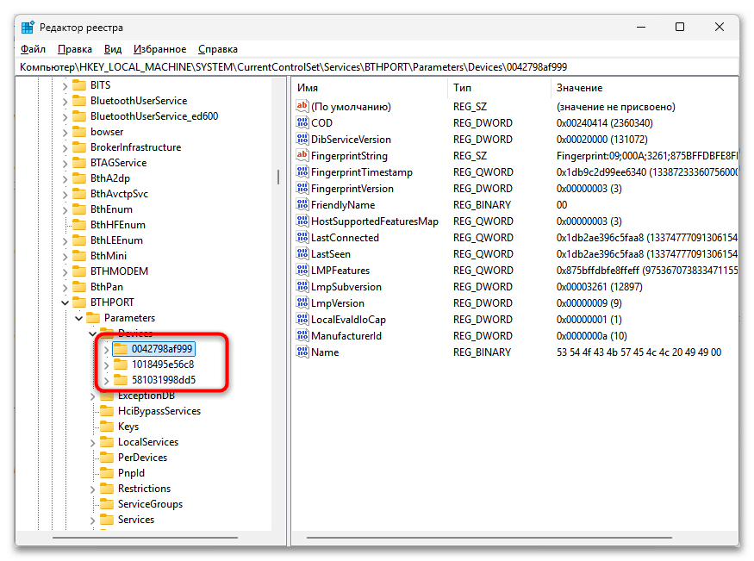Click value 0x00240414 (2360340)
This screenshot has height=561, width=754.
coord(604,122)
